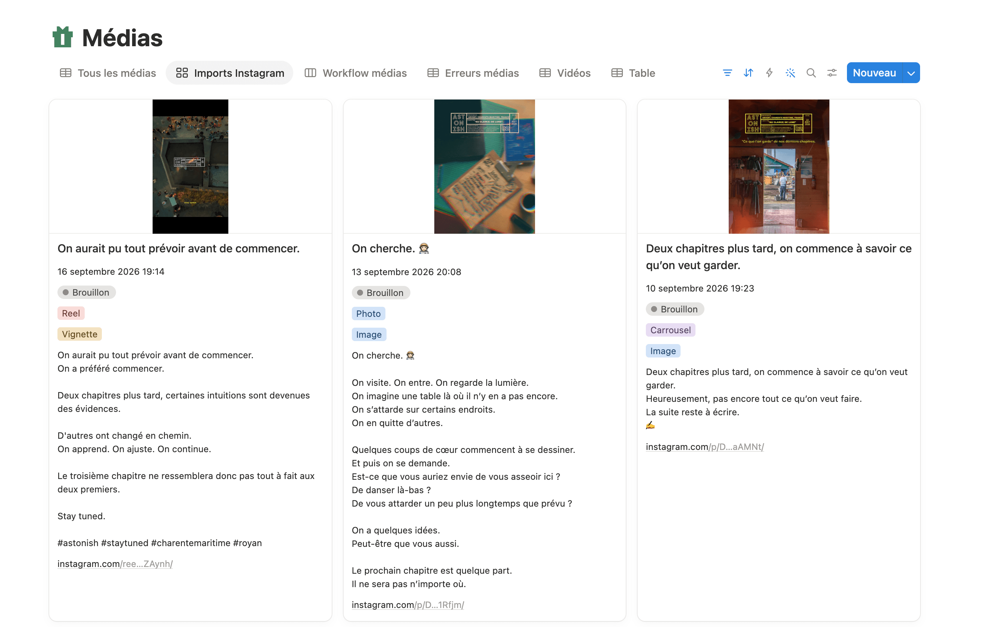Open the Workflow médias tab
This screenshot has width=985, height=627.
point(356,73)
